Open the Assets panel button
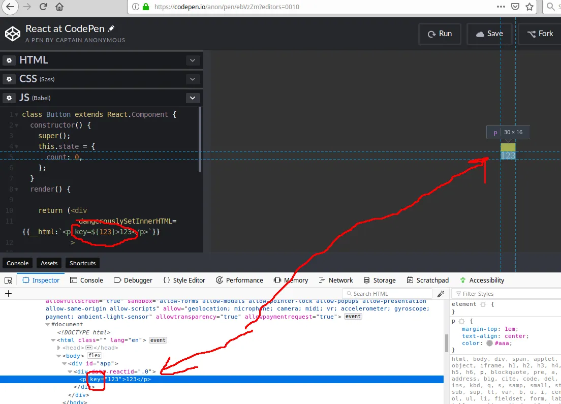The width and height of the screenshot is (561, 404). [49, 263]
